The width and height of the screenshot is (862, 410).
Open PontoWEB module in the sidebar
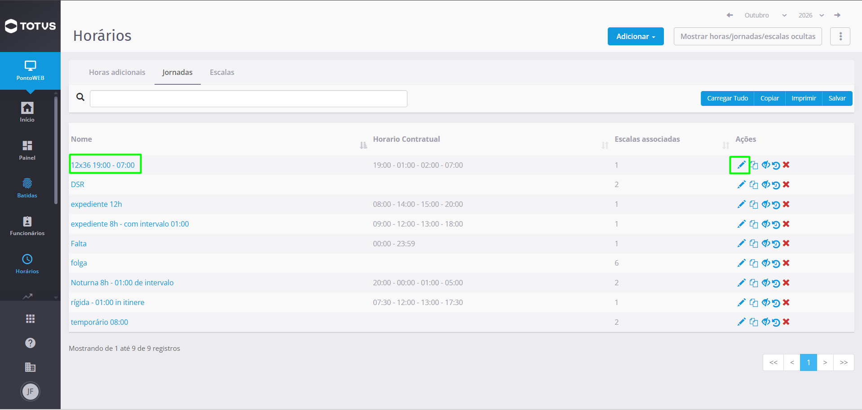pos(30,71)
